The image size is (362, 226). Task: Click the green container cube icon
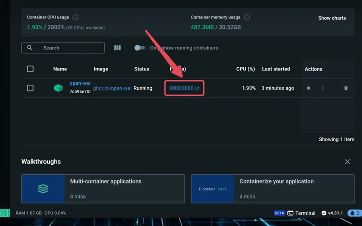pos(58,88)
